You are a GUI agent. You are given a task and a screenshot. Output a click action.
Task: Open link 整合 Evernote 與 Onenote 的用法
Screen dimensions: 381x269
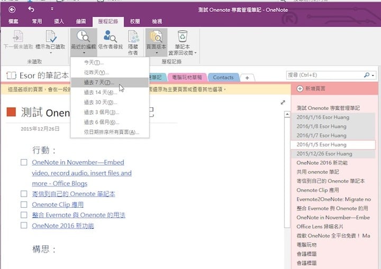78,215
